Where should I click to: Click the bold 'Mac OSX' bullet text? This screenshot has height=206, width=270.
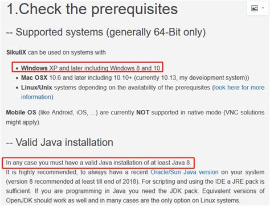[x=34, y=77]
